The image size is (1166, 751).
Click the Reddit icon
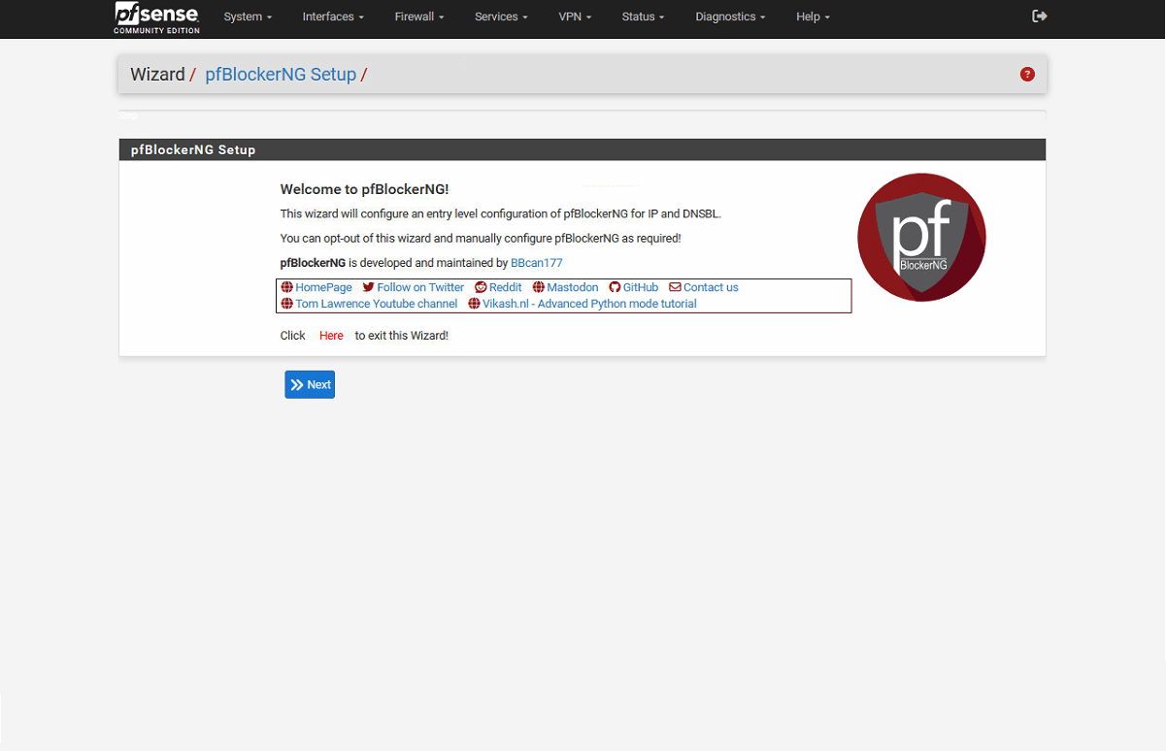click(x=481, y=287)
